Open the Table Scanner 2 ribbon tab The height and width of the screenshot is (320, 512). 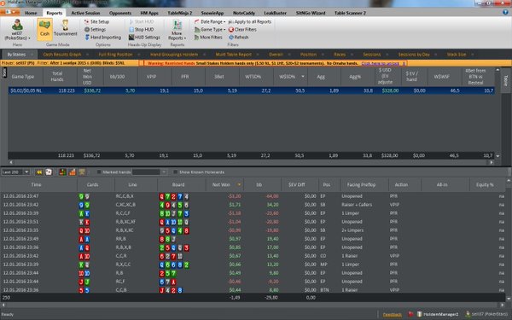[x=350, y=13]
